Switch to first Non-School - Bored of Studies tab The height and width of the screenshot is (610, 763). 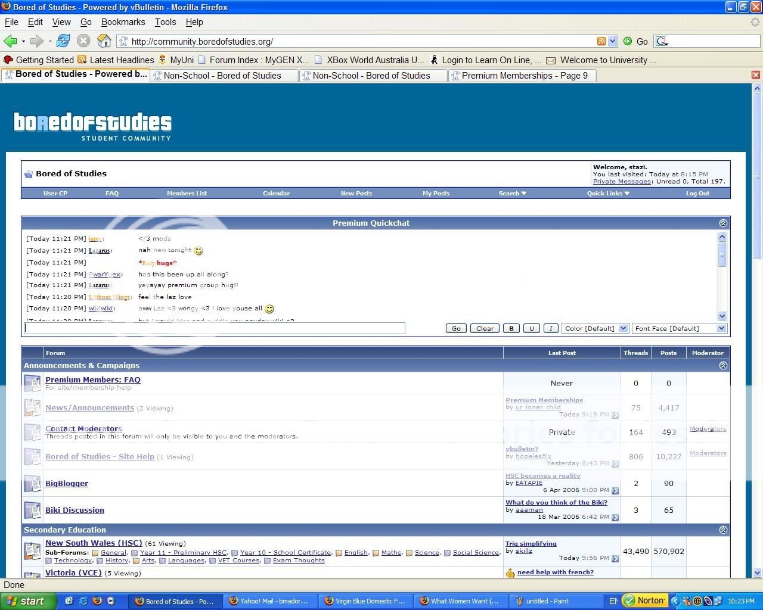pos(224,76)
